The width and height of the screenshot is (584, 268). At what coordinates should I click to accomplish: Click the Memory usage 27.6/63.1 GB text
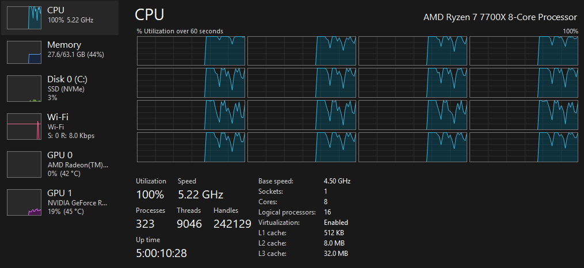click(75, 55)
